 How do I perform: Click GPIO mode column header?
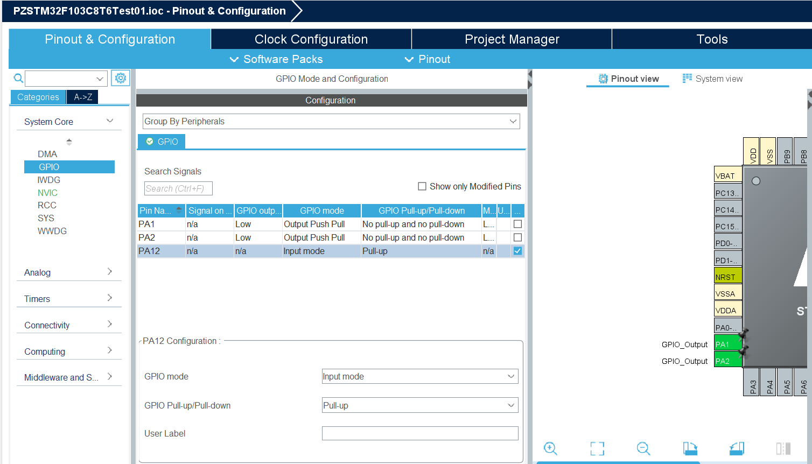[x=322, y=210]
